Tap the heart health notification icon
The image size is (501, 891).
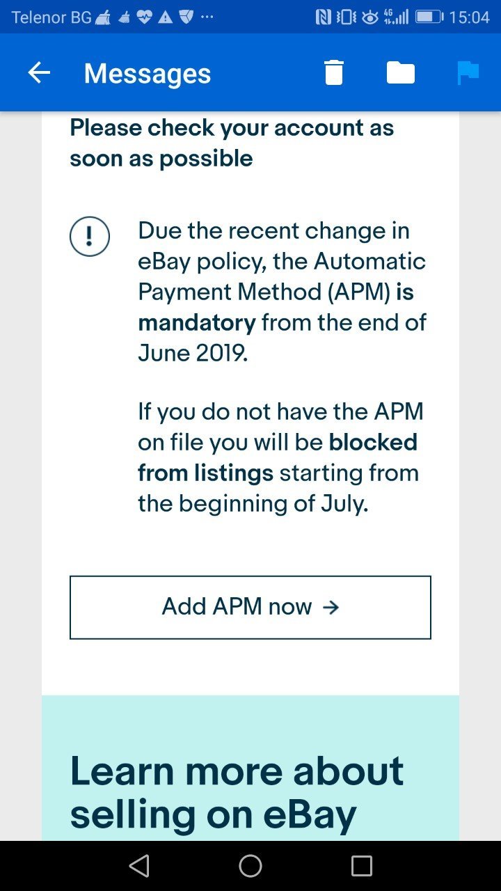tap(145, 17)
